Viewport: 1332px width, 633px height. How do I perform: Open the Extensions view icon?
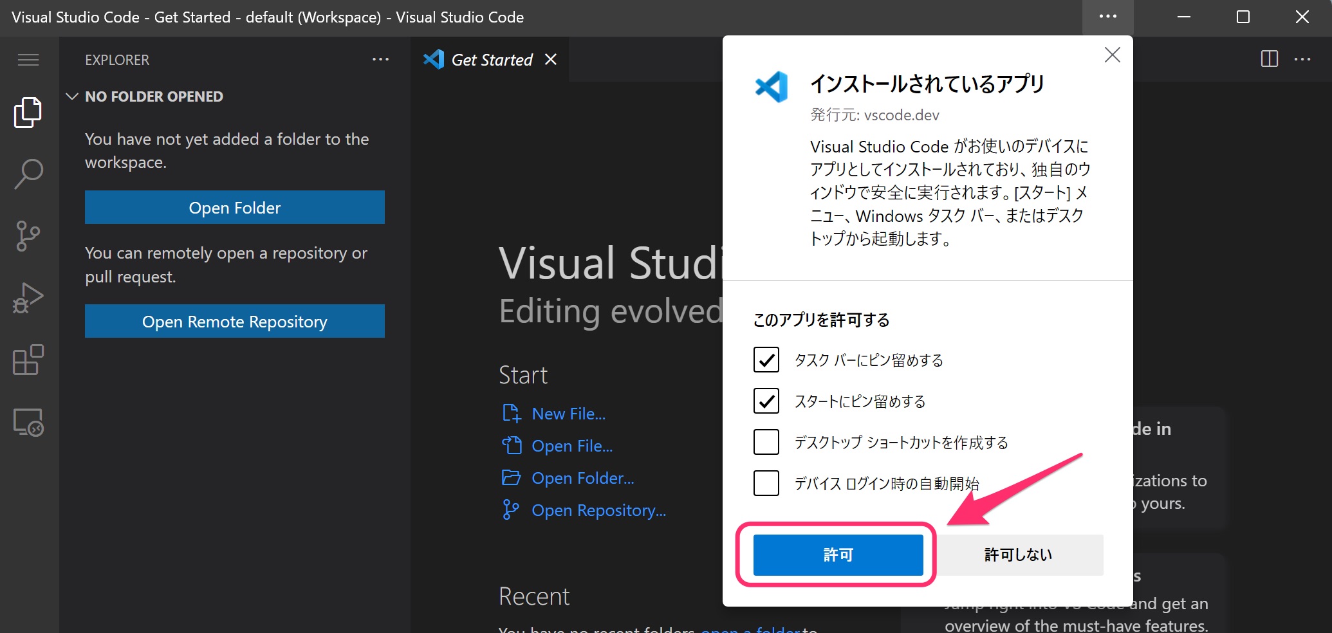tap(28, 360)
